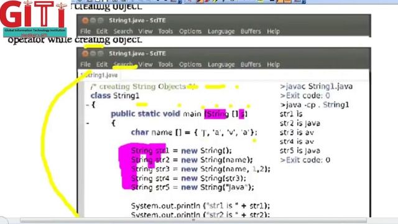Click output line str5 is Java
This screenshot has height=224, width=398.
click(300, 151)
